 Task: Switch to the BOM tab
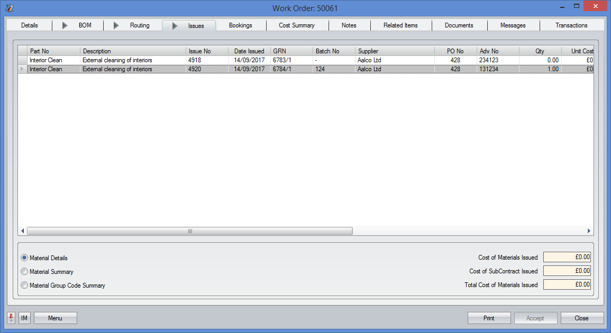[85, 25]
